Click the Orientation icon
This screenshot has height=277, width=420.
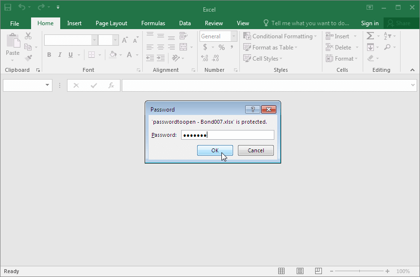(176, 58)
